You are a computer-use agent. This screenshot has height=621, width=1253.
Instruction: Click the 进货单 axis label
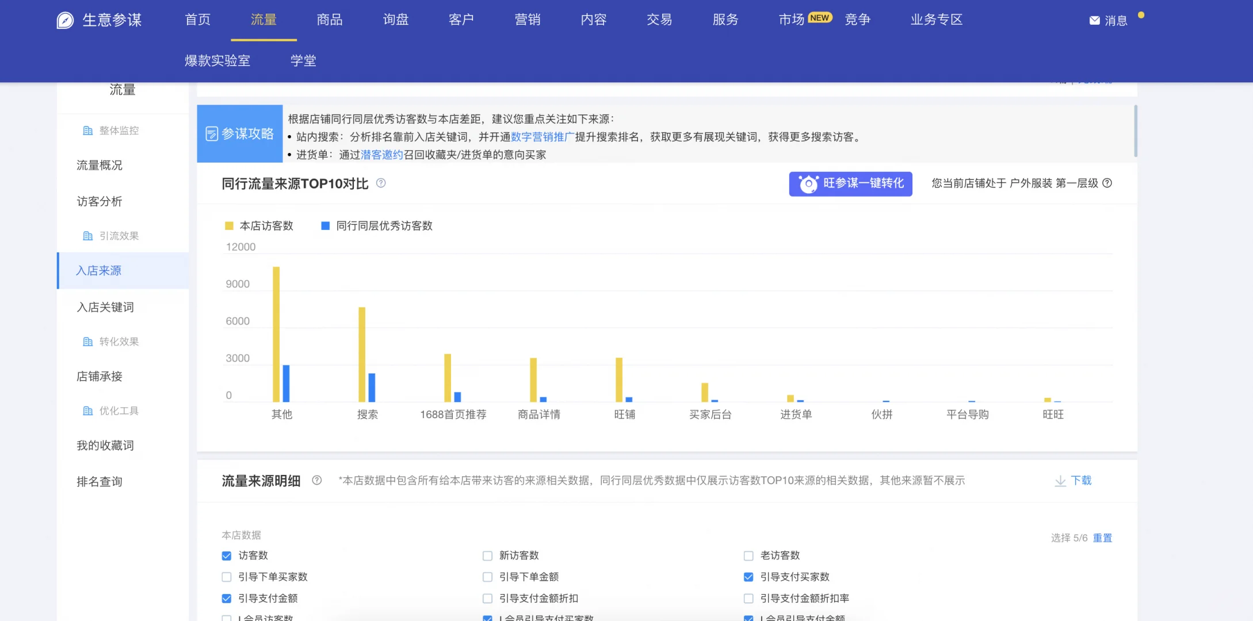pos(796,415)
